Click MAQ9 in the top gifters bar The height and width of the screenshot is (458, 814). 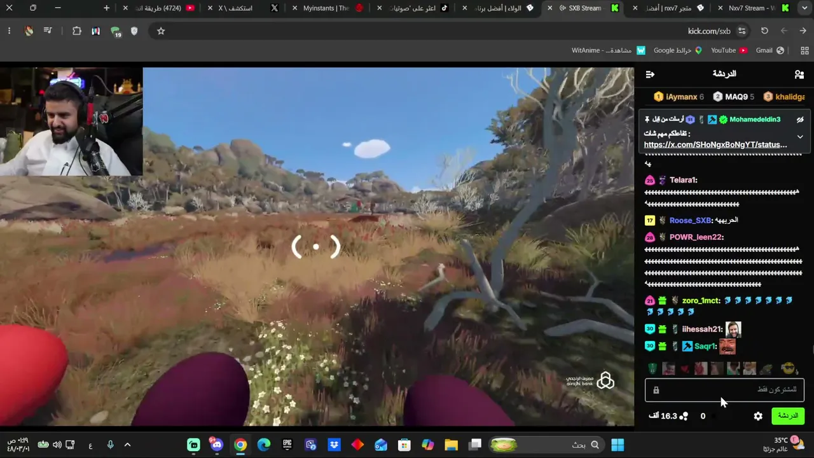point(733,97)
